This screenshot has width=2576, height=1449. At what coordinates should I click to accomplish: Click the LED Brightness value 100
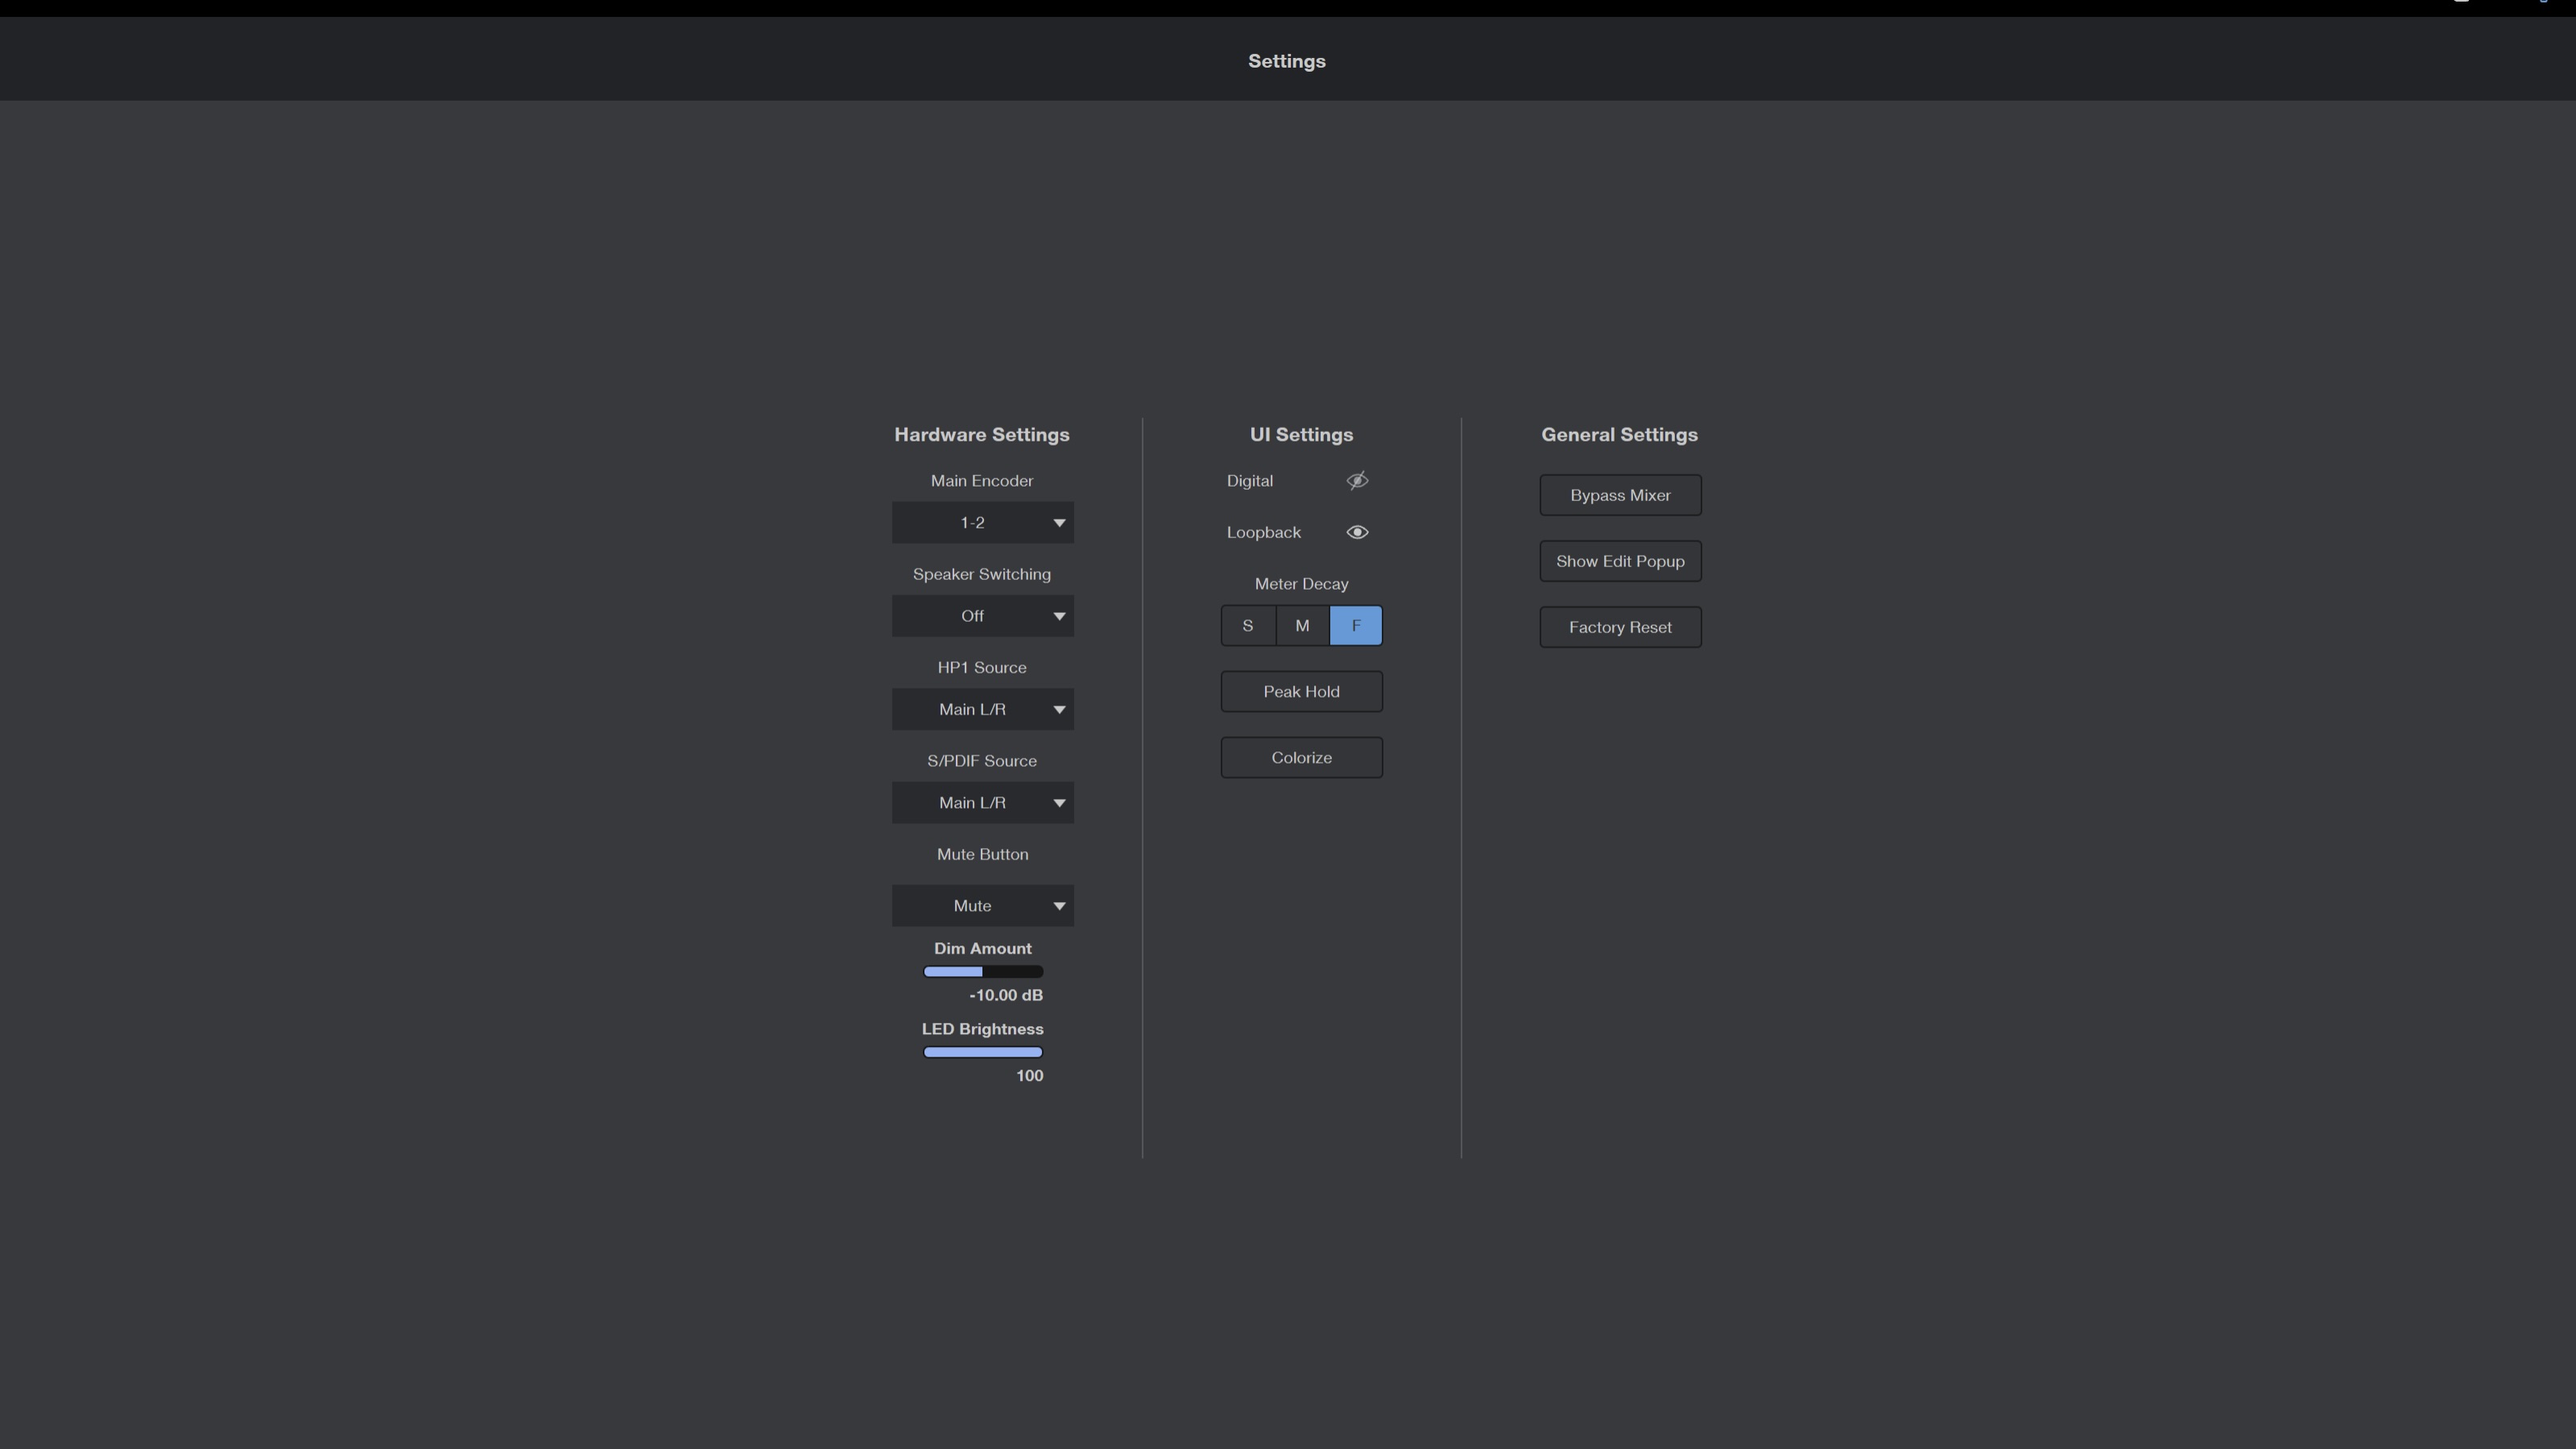1029,1076
